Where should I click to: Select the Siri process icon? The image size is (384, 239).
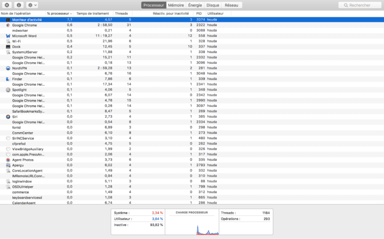(x=8, y=117)
